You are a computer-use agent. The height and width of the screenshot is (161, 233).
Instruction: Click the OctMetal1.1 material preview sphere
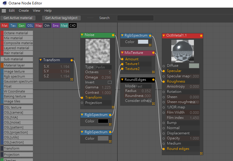(x=182, y=51)
